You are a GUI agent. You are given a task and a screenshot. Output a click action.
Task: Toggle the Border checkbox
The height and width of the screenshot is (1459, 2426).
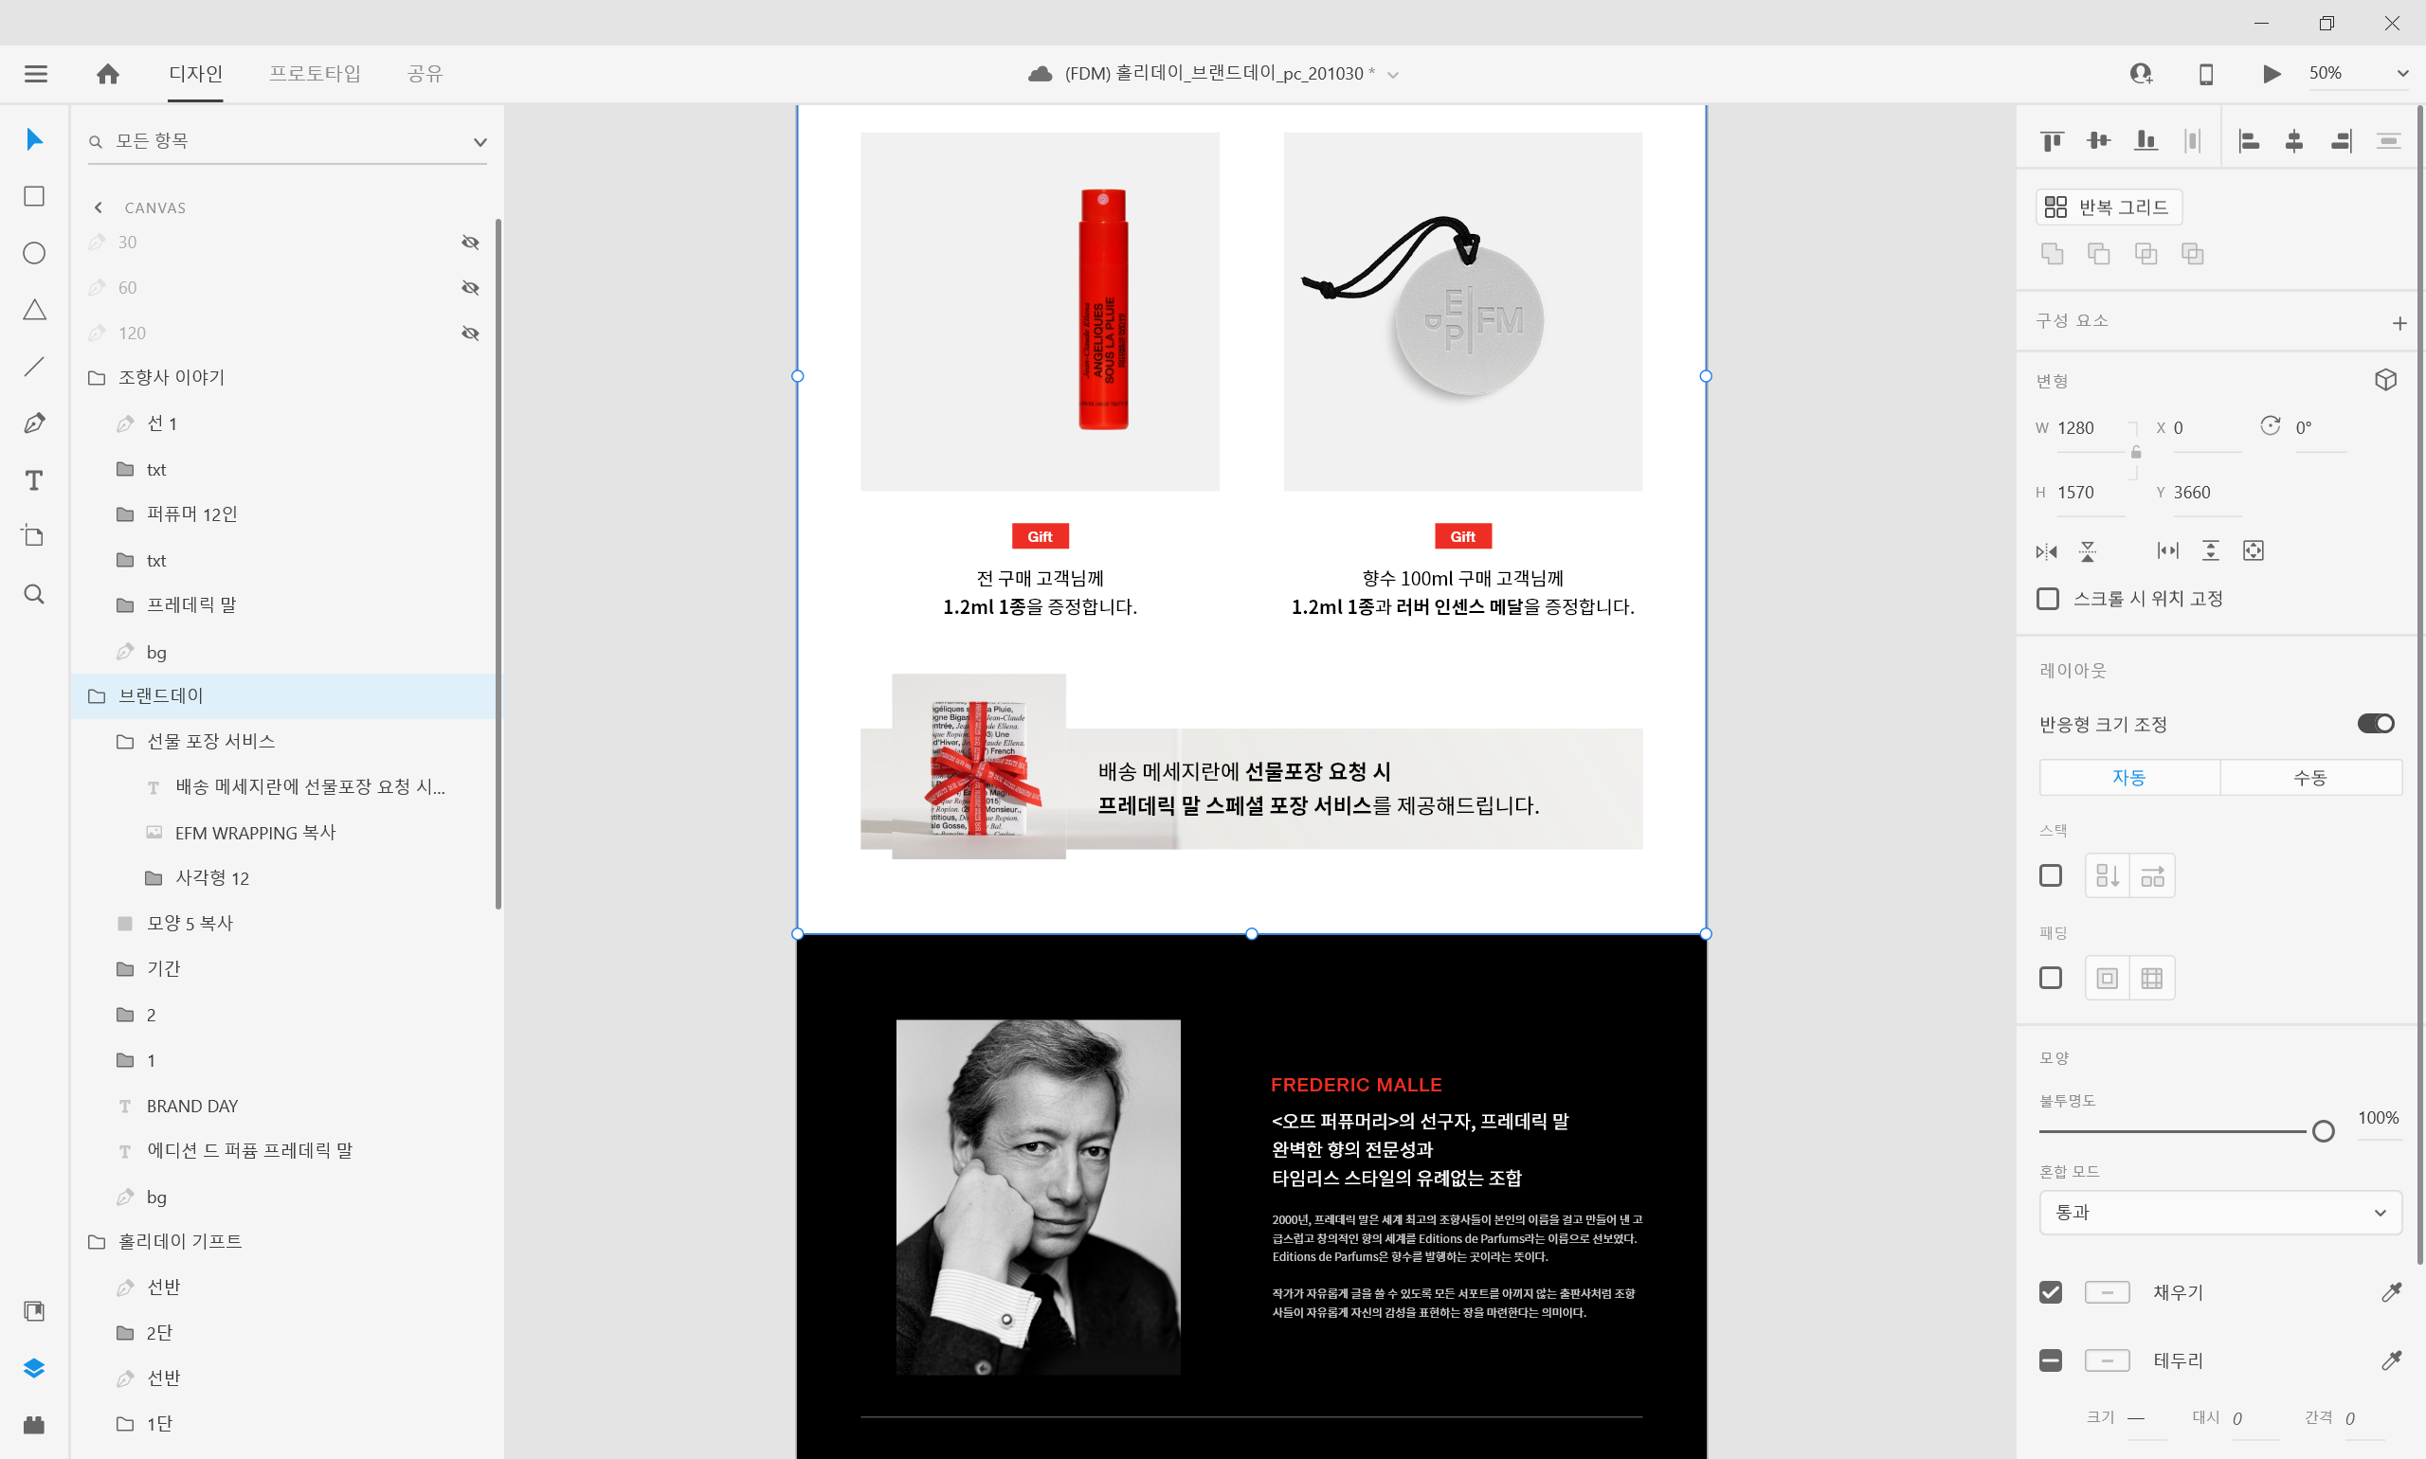[x=2051, y=1360]
